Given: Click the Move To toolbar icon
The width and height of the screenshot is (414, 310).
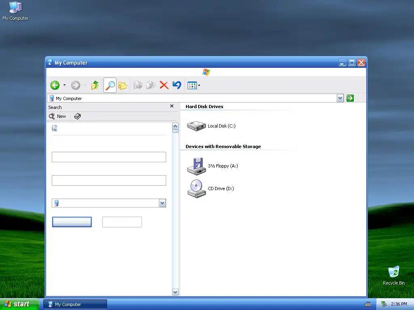Looking at the screenshot, I should 138,85.
